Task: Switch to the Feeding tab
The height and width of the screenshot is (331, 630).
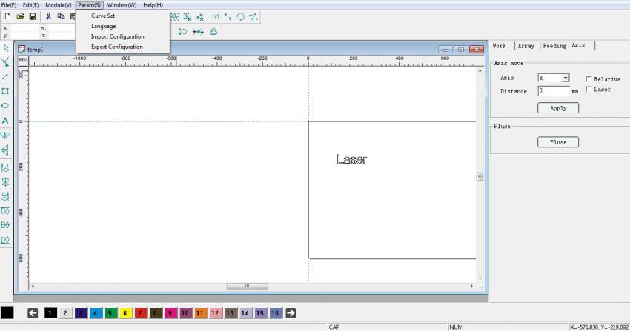Action: pyautogui.click(x=554, y=46)
